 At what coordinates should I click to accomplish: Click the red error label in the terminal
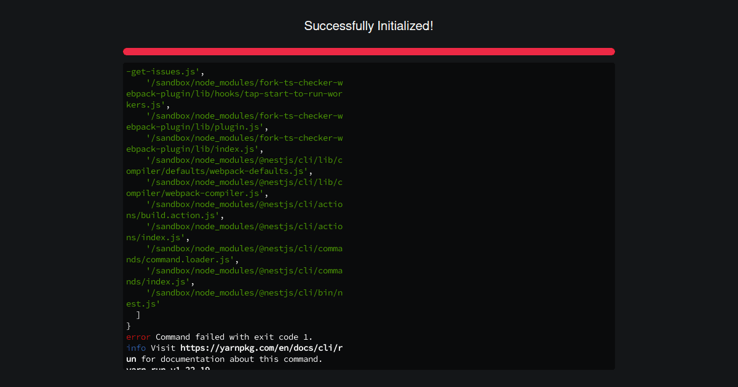(137, 337)
